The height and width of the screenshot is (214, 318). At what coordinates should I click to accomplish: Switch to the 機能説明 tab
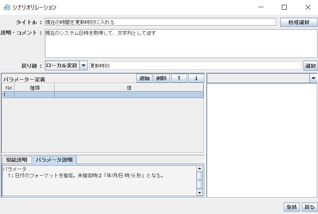click(x=17, y=160)
